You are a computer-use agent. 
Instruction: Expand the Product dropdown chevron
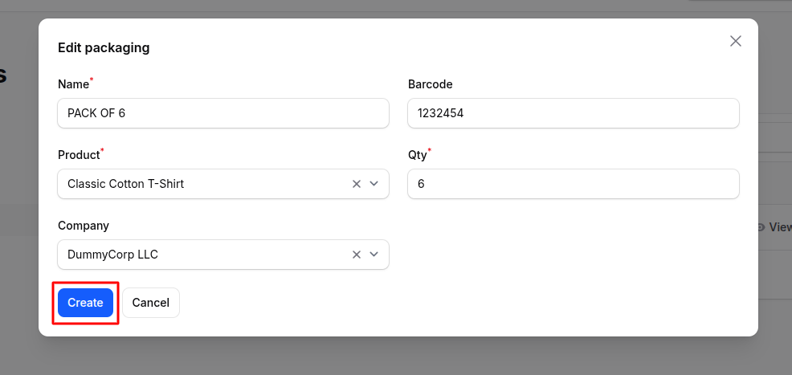tap(374, 184)
